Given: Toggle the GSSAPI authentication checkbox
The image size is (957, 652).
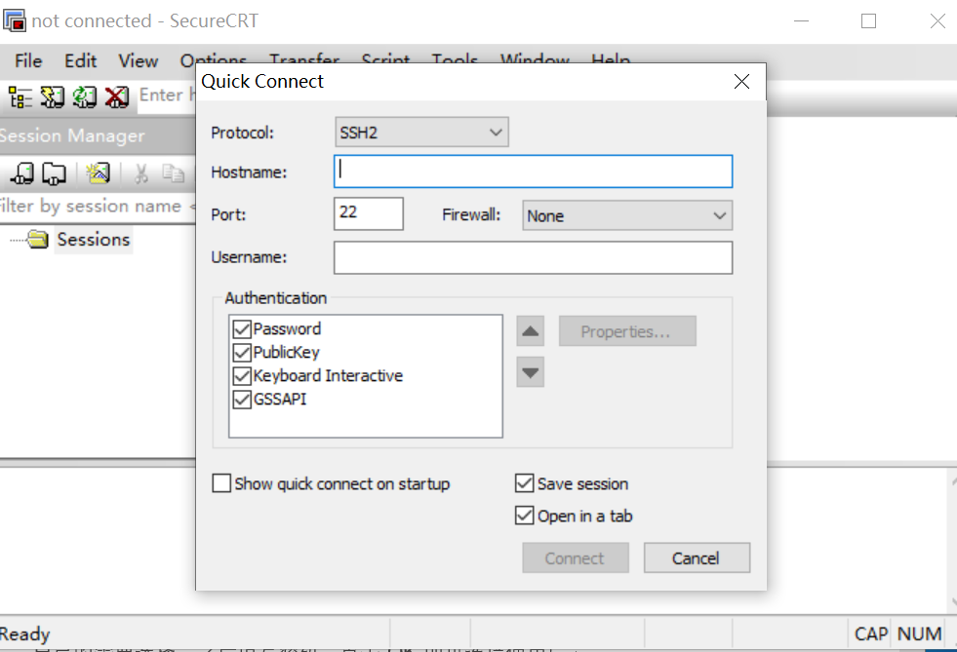Looking at the screenshot, I should pyautogui.click(x=242, y=400).
